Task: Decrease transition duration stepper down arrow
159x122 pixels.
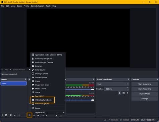Action: pyautogui.click(x=128, y=90)
